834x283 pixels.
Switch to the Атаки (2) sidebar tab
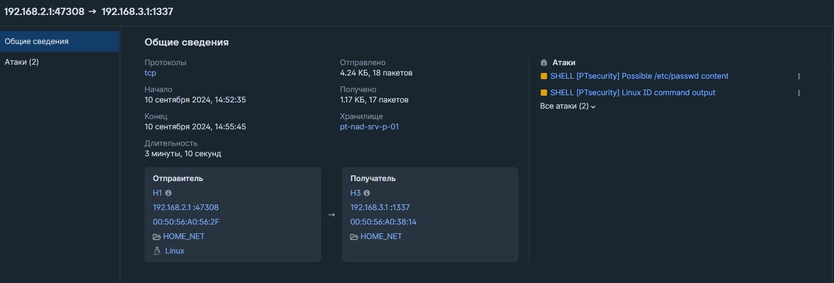tap(60, 62)
